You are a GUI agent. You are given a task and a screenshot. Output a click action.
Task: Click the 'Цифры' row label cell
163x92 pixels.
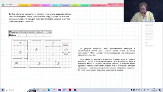click(x=13, y=35)
